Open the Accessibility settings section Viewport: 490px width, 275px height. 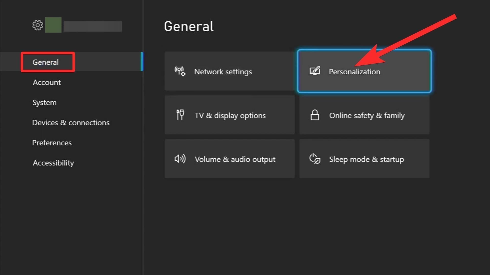[53, 163]
